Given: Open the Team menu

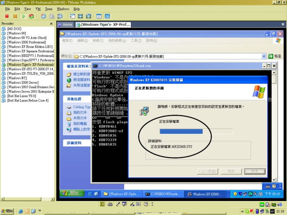Looking at the screenshot, I should click(49, 9).
